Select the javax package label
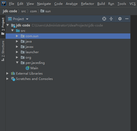 click(29, 47)
